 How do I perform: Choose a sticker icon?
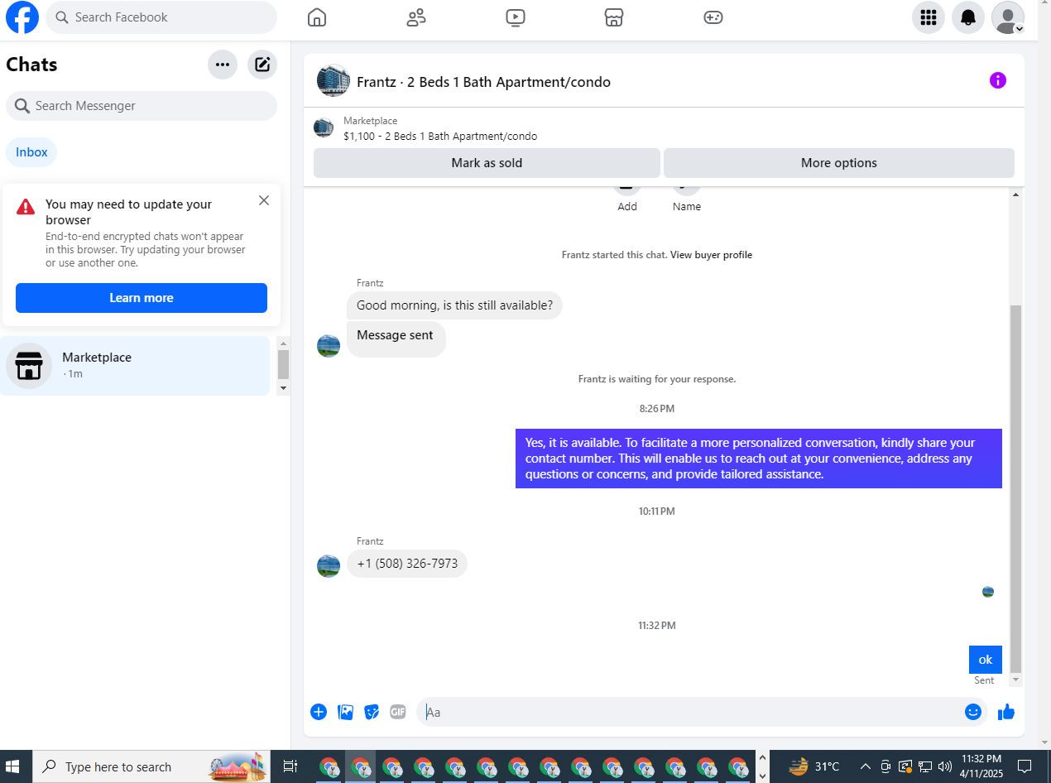(x=372, y=712)
